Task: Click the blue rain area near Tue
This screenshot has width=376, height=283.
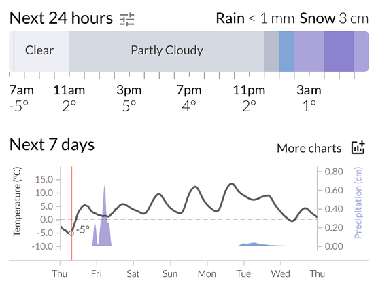Action: coord(262,244)
